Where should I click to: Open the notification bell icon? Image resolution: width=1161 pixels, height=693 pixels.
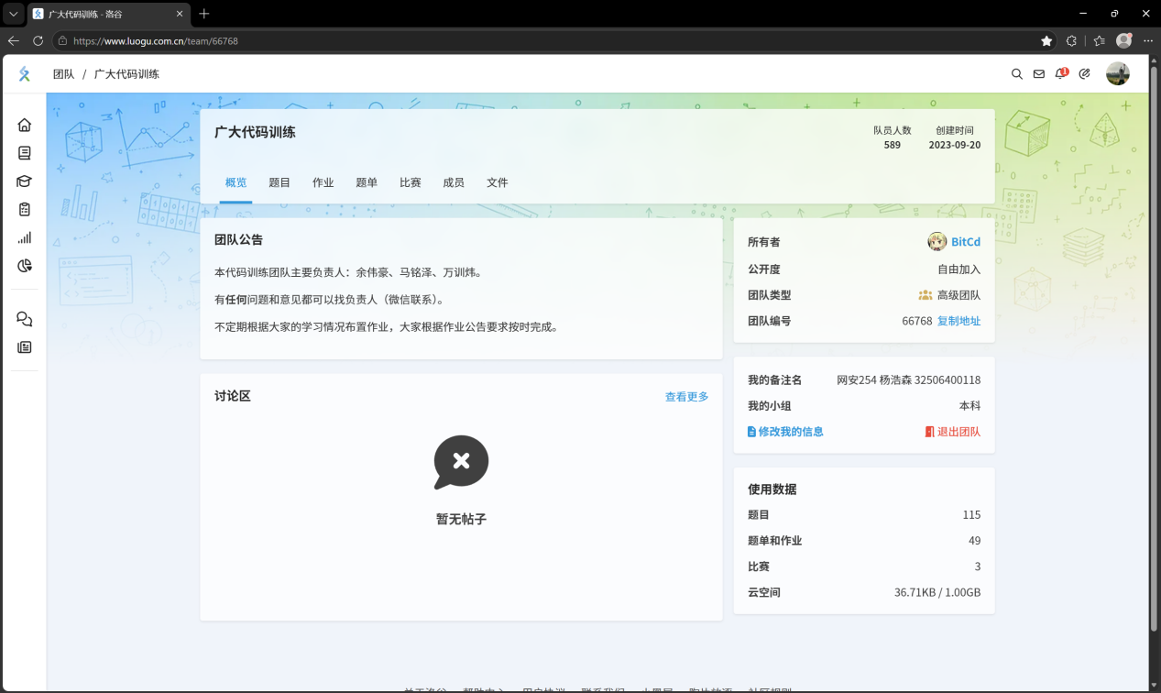coord(1061,73)
